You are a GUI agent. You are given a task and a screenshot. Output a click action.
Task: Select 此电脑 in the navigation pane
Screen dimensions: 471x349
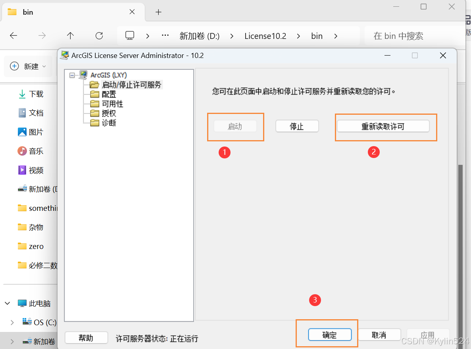(34, 303)
